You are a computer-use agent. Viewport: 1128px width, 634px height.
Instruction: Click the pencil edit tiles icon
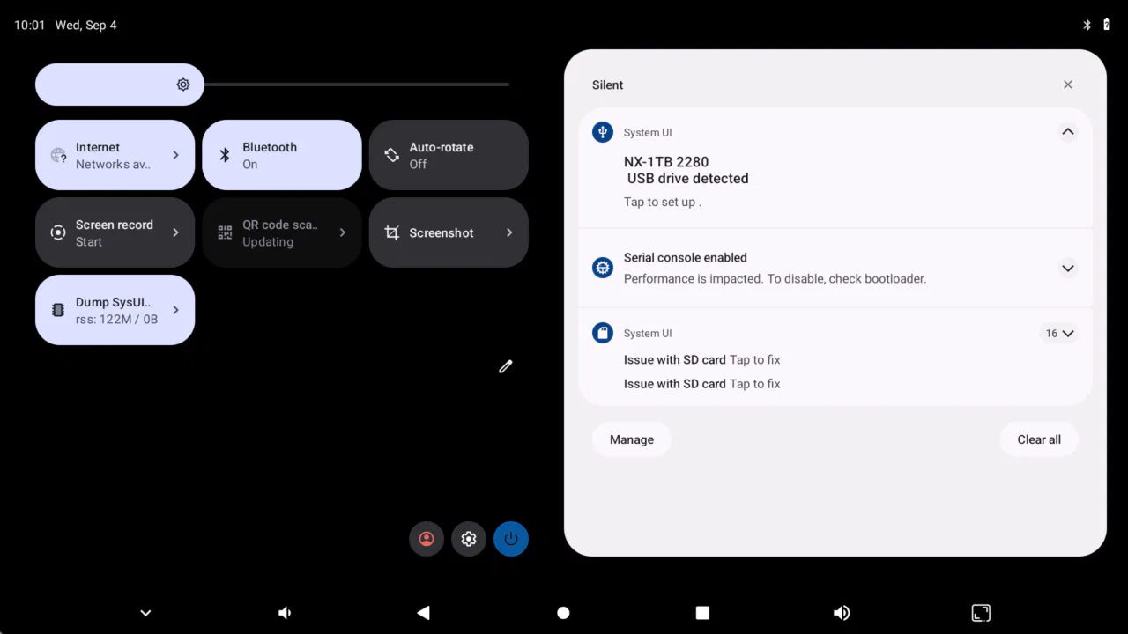tap(505, 366)
